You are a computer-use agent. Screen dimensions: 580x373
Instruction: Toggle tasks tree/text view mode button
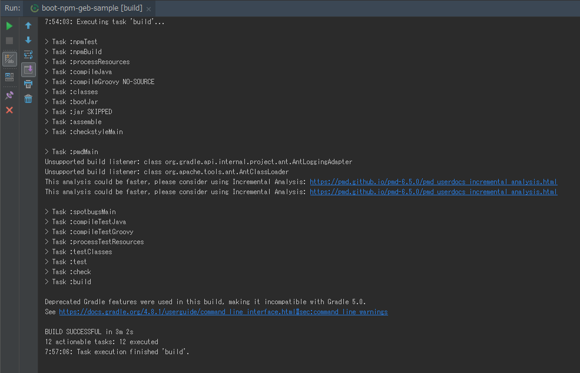coord(9,59)
